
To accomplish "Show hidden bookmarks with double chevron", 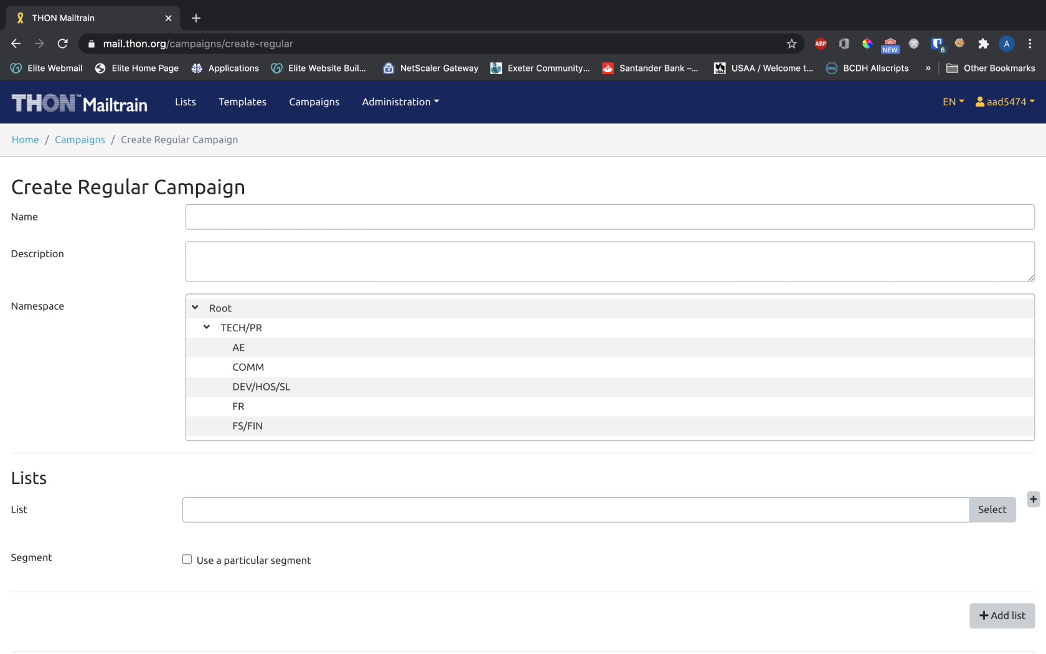I will (x=928, y=68).
